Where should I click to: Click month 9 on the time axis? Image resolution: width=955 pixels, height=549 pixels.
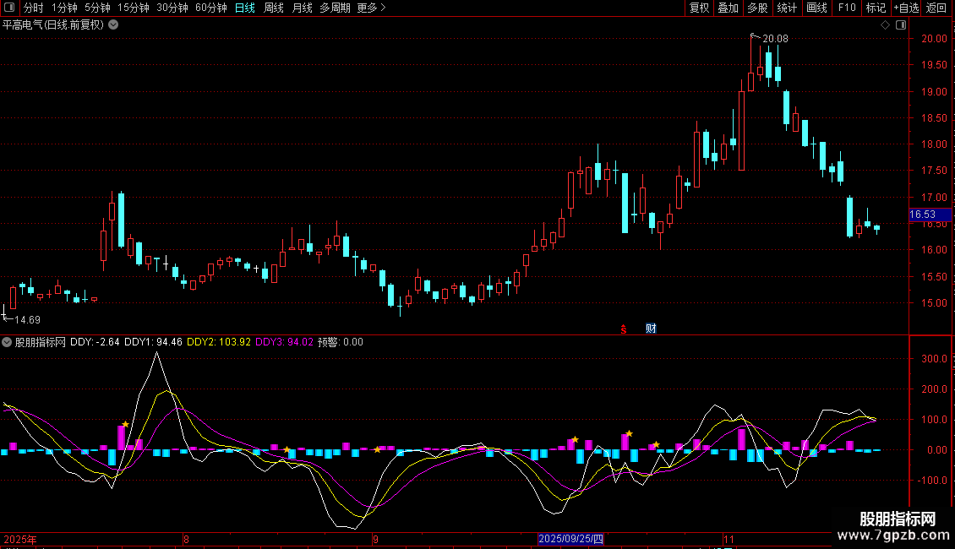point(376,539)
